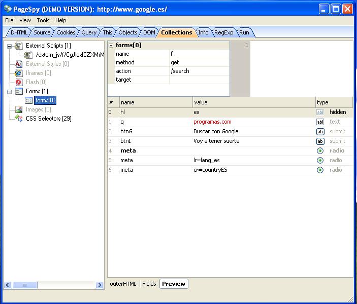Switch to the Cookies tab

[x=66, y=32]
